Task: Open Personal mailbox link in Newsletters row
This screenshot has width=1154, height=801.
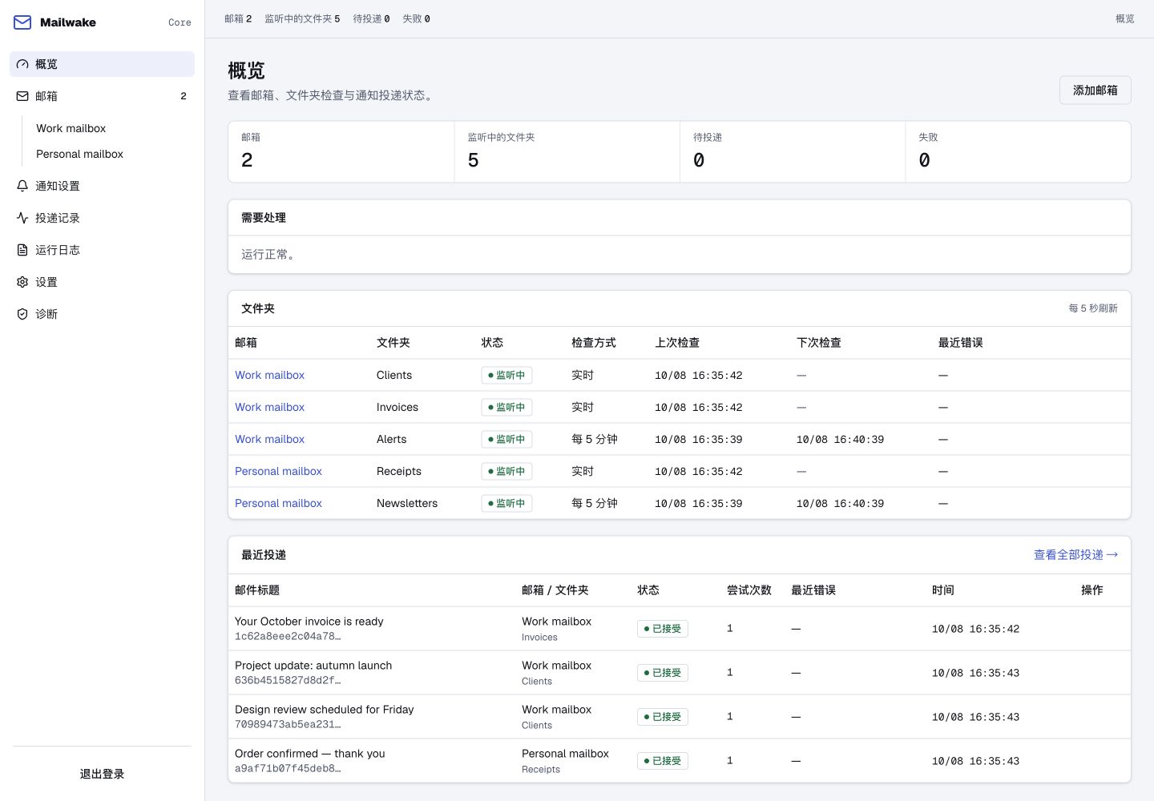Action: pyautogui.click(x=278, y=503)
